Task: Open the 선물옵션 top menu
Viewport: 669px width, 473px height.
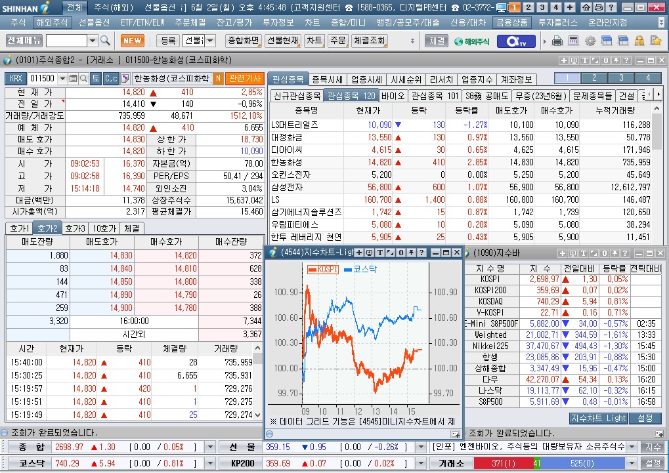Action: (x=95, y=22)
